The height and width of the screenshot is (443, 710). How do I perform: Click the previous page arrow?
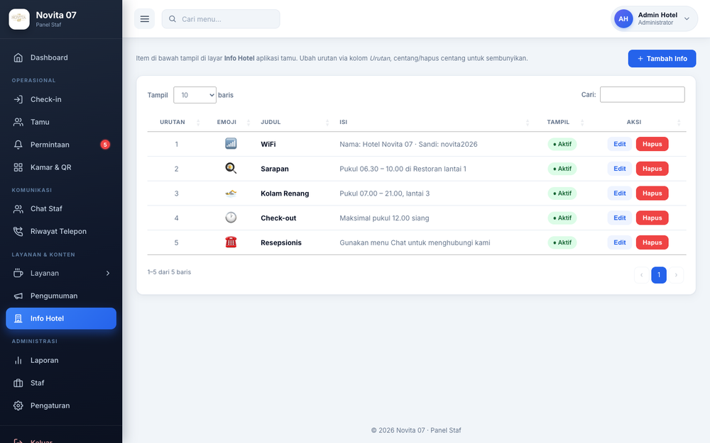coord(642,275)
